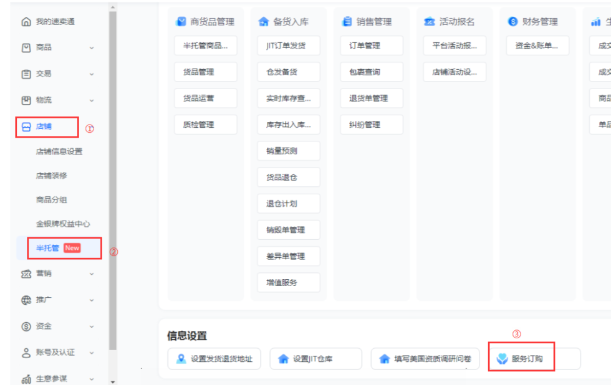Expand the 物流 menu chevron

(92, 100)
